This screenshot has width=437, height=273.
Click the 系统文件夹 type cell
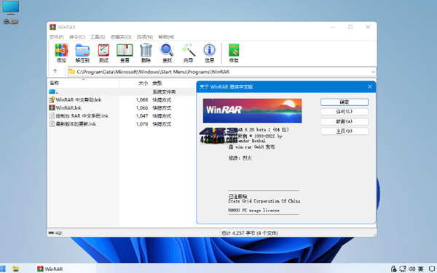click(x=164, y=91)
